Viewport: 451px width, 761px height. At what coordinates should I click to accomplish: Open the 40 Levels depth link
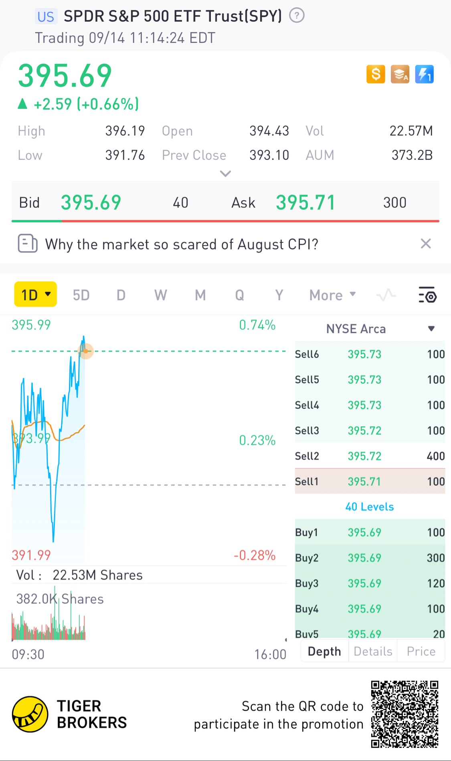click(x=370, y=507)
